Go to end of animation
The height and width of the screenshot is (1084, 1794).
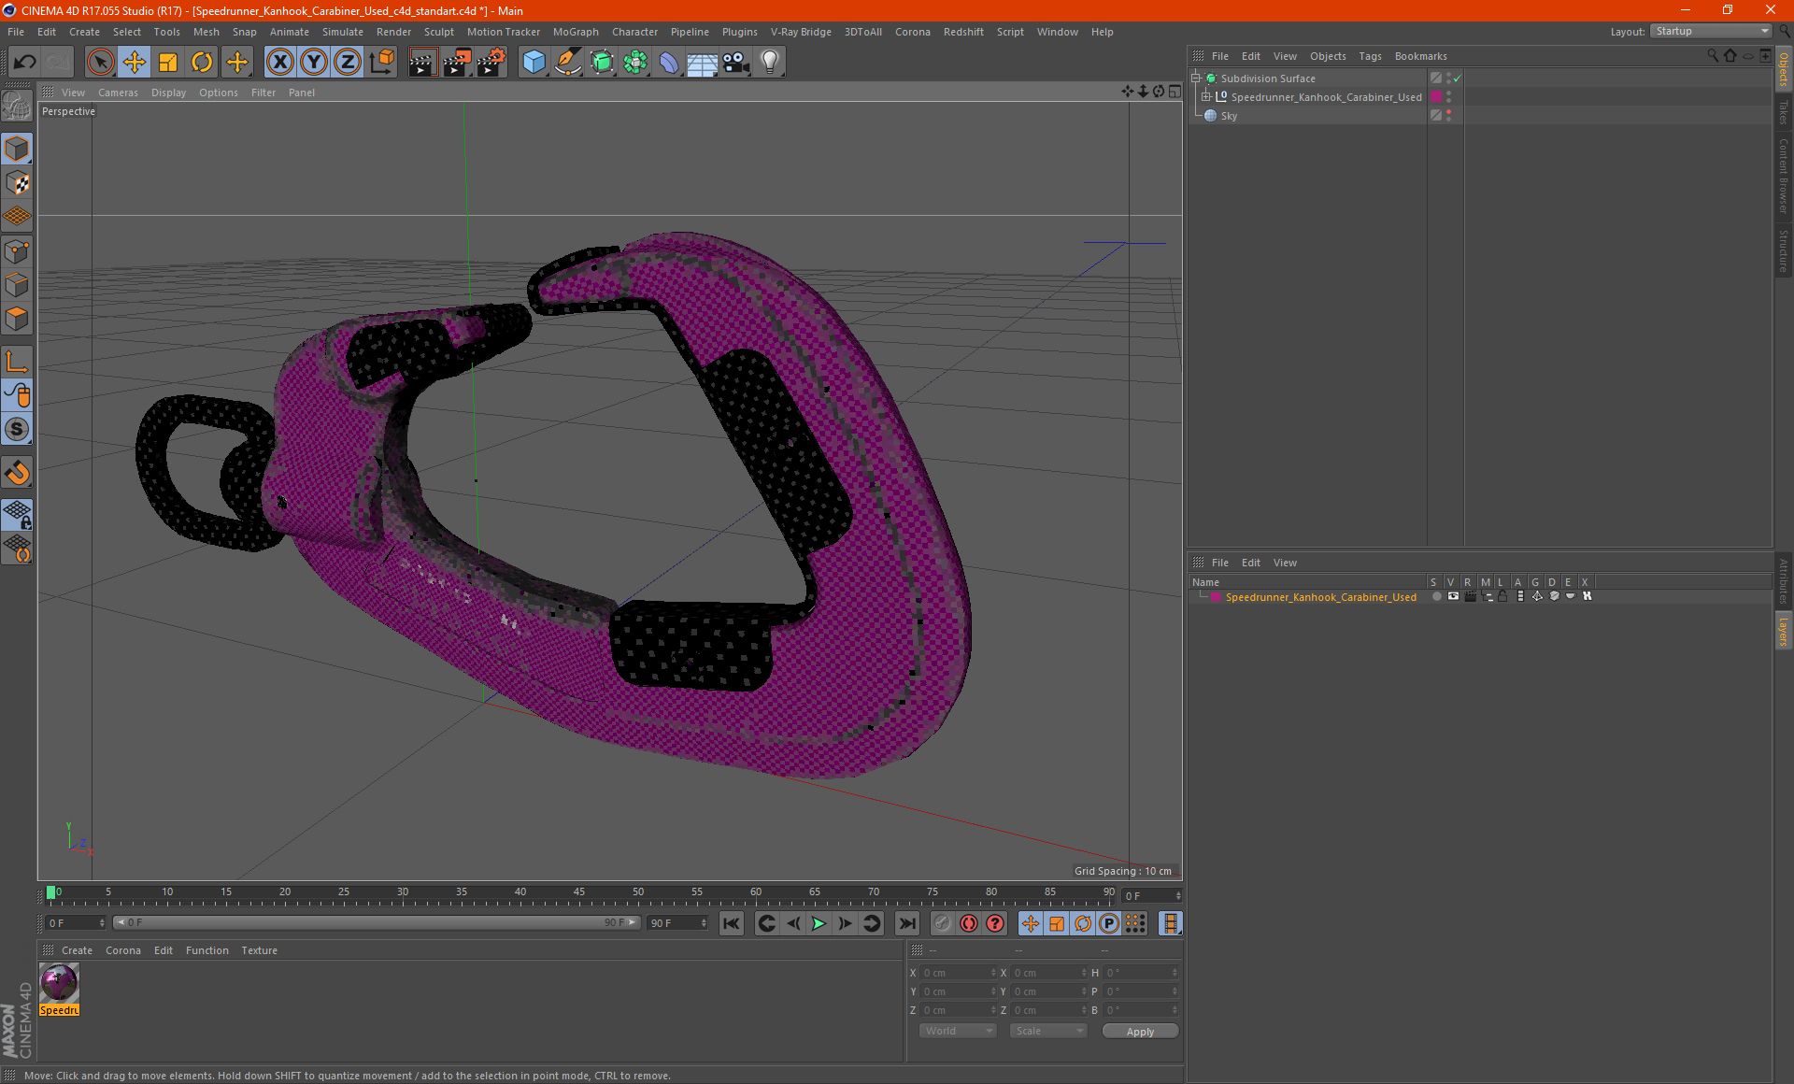906,923
